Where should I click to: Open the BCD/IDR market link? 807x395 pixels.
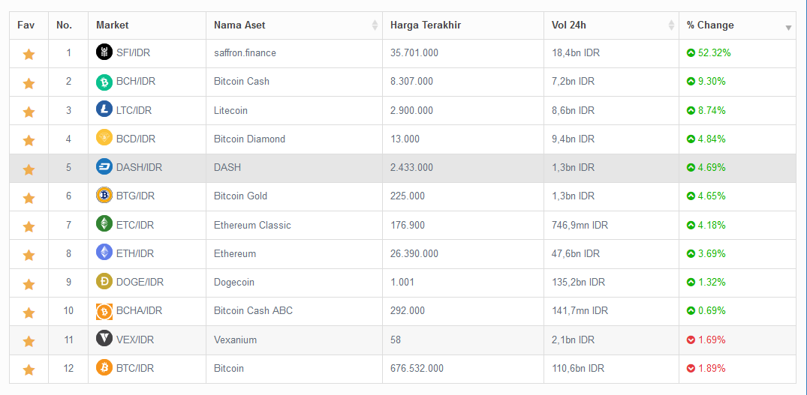tap(136, 139)
